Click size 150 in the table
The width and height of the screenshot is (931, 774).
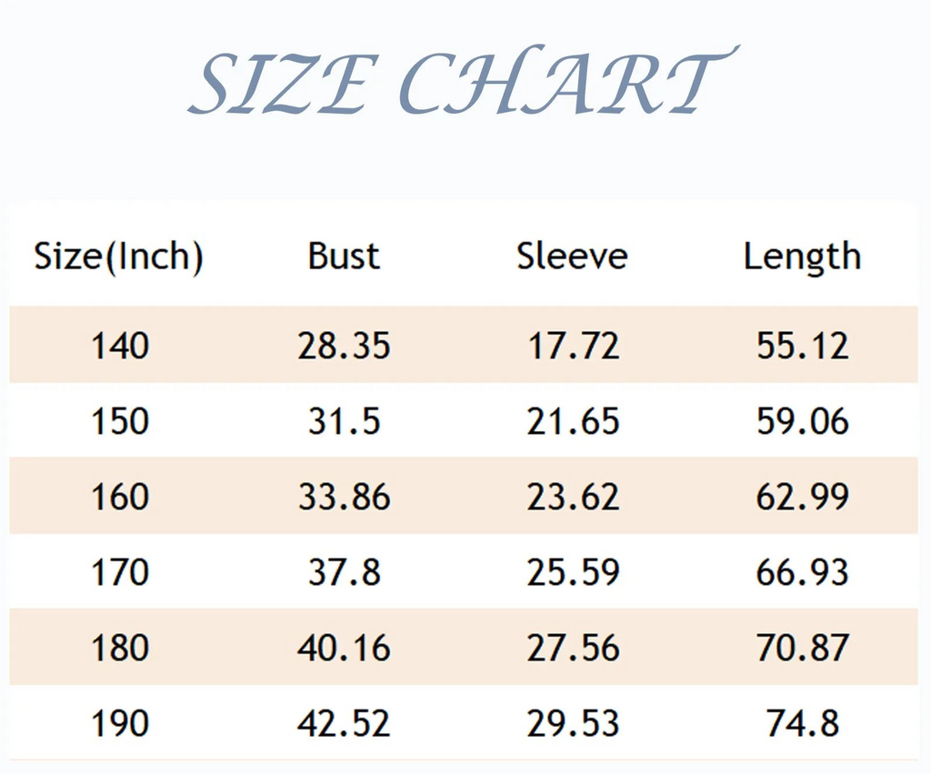coord(119,421)
